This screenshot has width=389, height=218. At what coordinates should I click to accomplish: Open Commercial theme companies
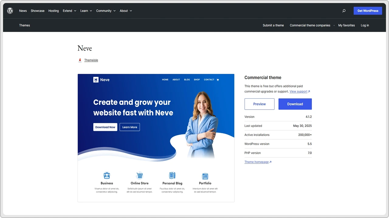(x=310, y=25)
